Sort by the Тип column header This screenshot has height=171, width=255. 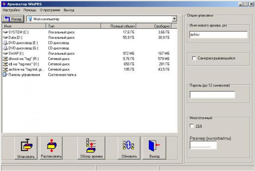point(74,26)
